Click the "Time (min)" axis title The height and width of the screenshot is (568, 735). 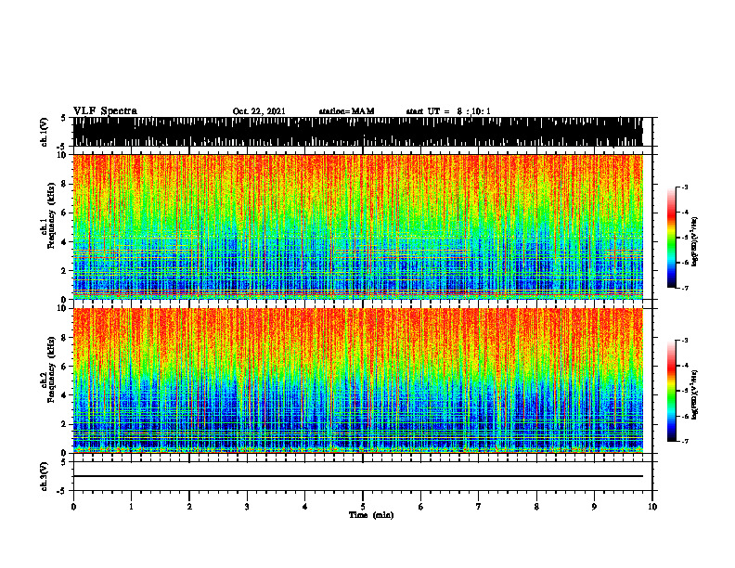coord(371,515)
